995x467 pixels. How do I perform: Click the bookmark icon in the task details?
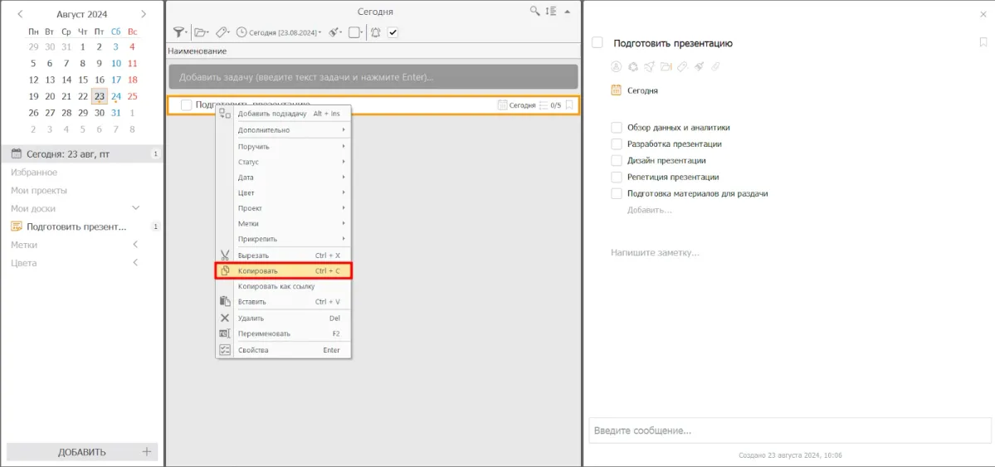[983, 42]
